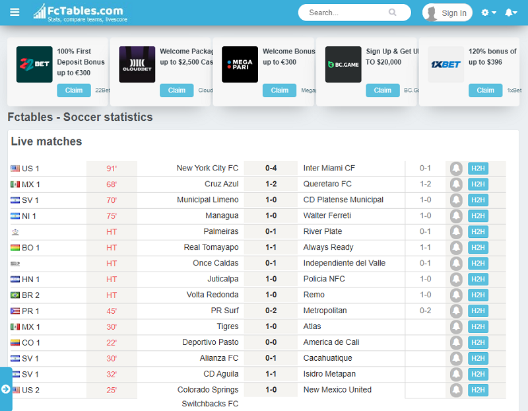Open the settings gear dropdown
Viewport: 528px width, 411px height.
pyautogui.click(x=488, y=13)
